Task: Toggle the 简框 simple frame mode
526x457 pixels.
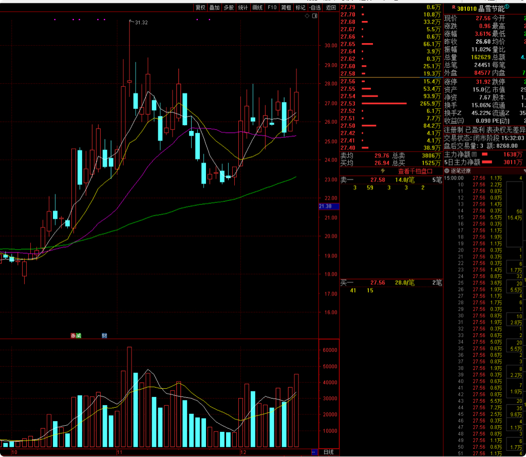Action: 286,7
